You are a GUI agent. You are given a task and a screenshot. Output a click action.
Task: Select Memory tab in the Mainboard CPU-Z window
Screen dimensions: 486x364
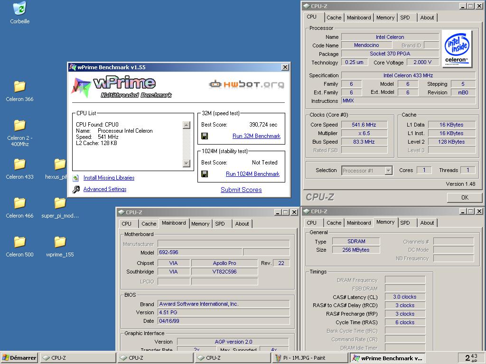[x=200, y=224]
